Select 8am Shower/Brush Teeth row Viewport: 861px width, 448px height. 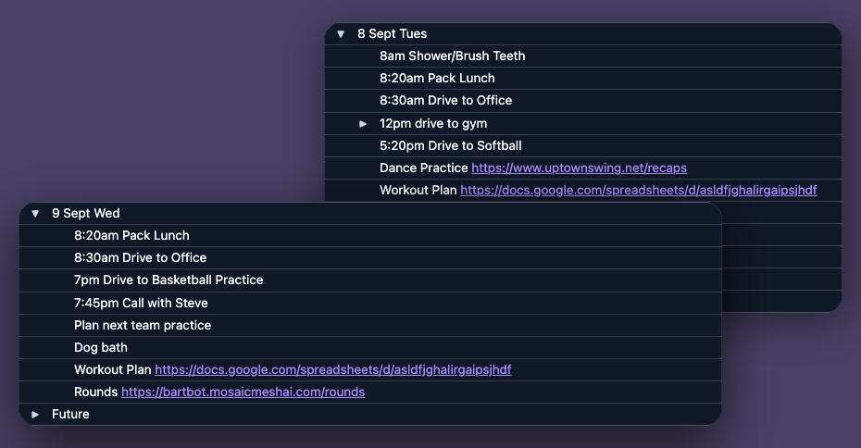583,56
